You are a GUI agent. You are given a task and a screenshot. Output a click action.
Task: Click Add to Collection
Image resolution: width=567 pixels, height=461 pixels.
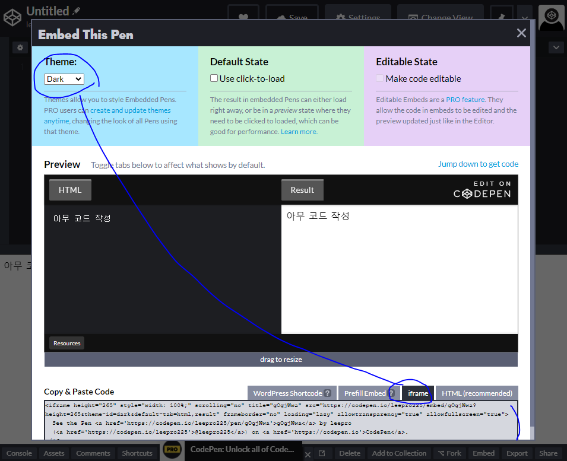pyautogui.click(x=399, y=453)
